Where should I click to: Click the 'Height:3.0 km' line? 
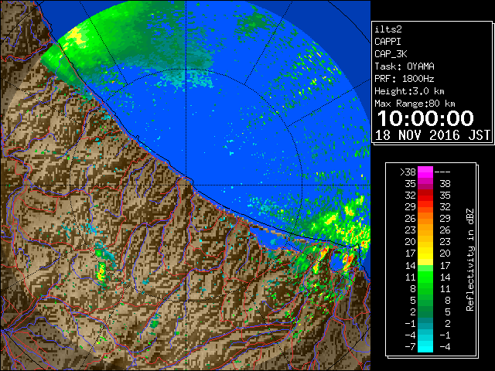pos(409,91)
